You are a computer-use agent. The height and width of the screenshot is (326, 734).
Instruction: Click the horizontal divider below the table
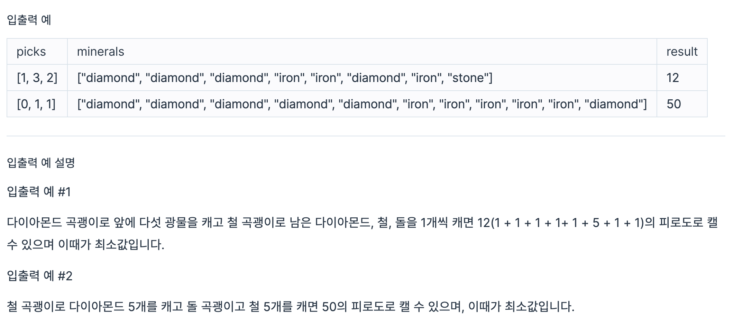[366, 136]
